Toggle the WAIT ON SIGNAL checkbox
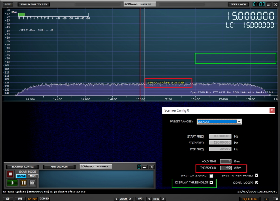The image size is (280, 201). coord(211,176)
